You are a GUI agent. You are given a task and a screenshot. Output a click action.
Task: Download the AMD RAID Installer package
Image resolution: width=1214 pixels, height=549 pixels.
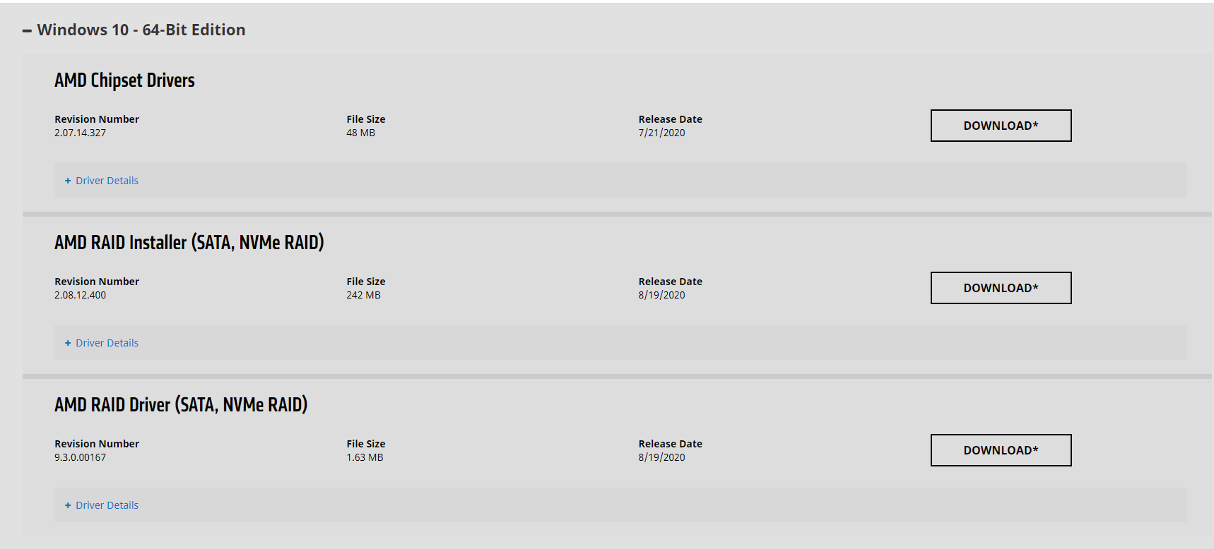(1001, 288)
